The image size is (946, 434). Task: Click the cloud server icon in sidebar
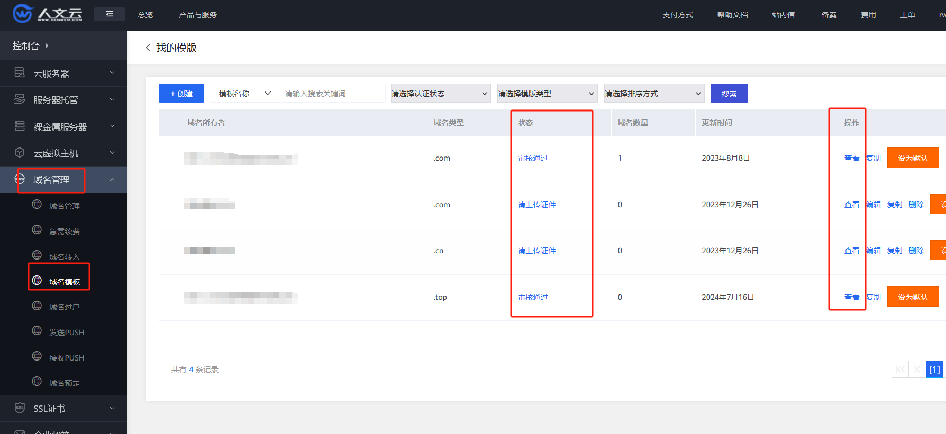pos(20,73)
